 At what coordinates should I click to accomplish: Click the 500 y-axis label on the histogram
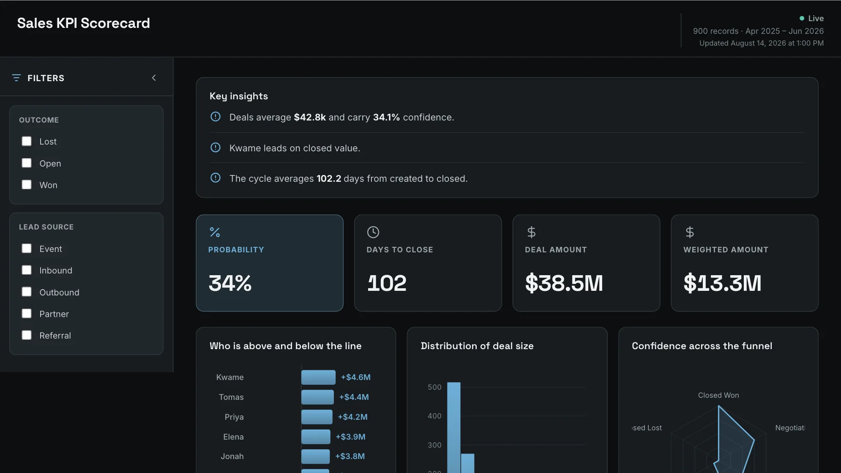(x=434, y=387)
